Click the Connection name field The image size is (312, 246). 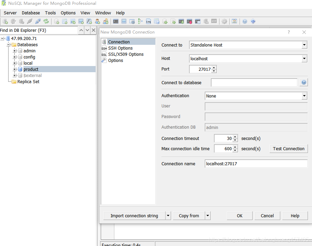[x=256, y=164]
